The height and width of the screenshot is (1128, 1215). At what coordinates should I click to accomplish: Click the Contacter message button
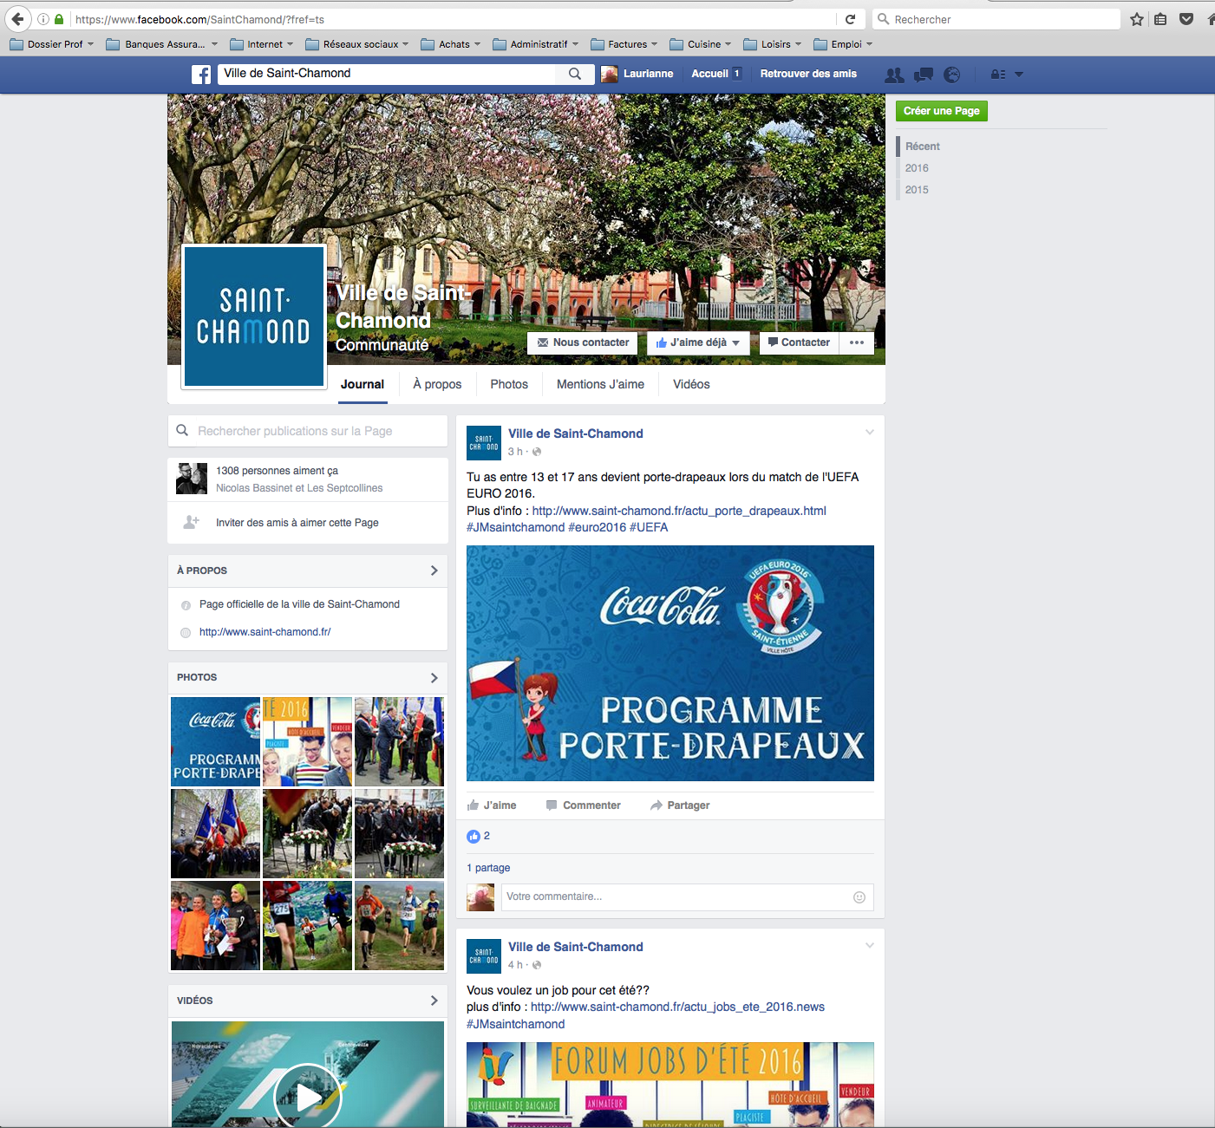798,342
